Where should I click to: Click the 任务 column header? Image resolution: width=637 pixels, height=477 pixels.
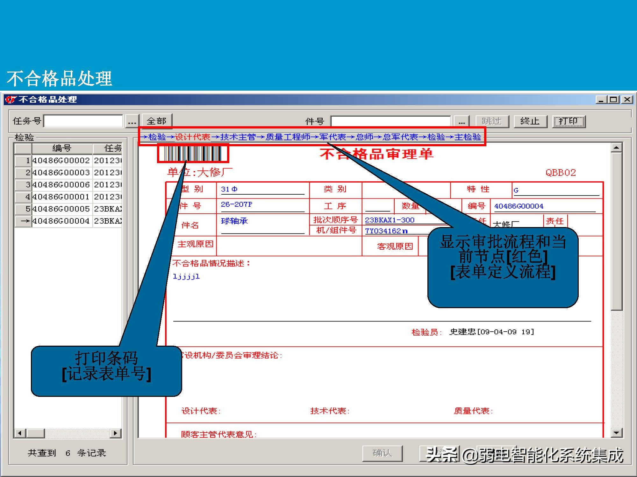pos(108,148)
